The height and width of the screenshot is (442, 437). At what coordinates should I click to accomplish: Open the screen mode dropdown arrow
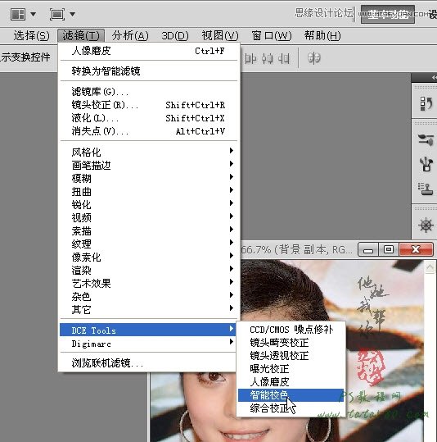72,14
